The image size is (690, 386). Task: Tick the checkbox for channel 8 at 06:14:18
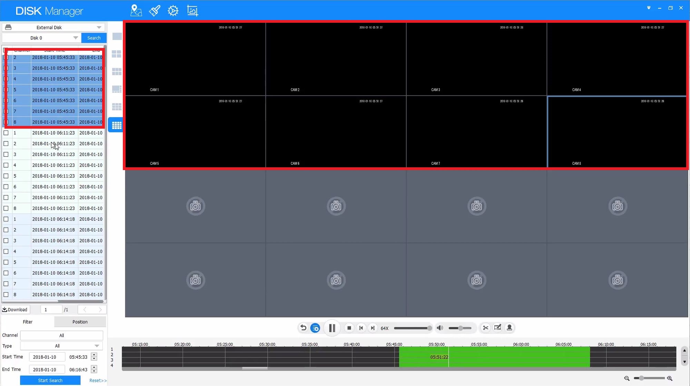[6, 295]
